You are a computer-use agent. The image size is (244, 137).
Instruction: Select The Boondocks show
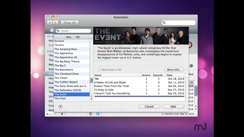pyautogui.click(x=72, y=70)
